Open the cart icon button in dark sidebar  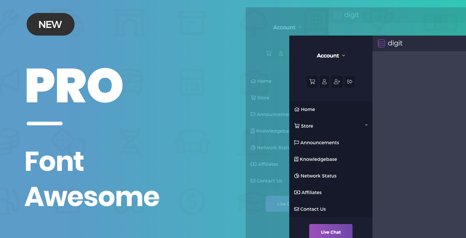tap(312, 82)
